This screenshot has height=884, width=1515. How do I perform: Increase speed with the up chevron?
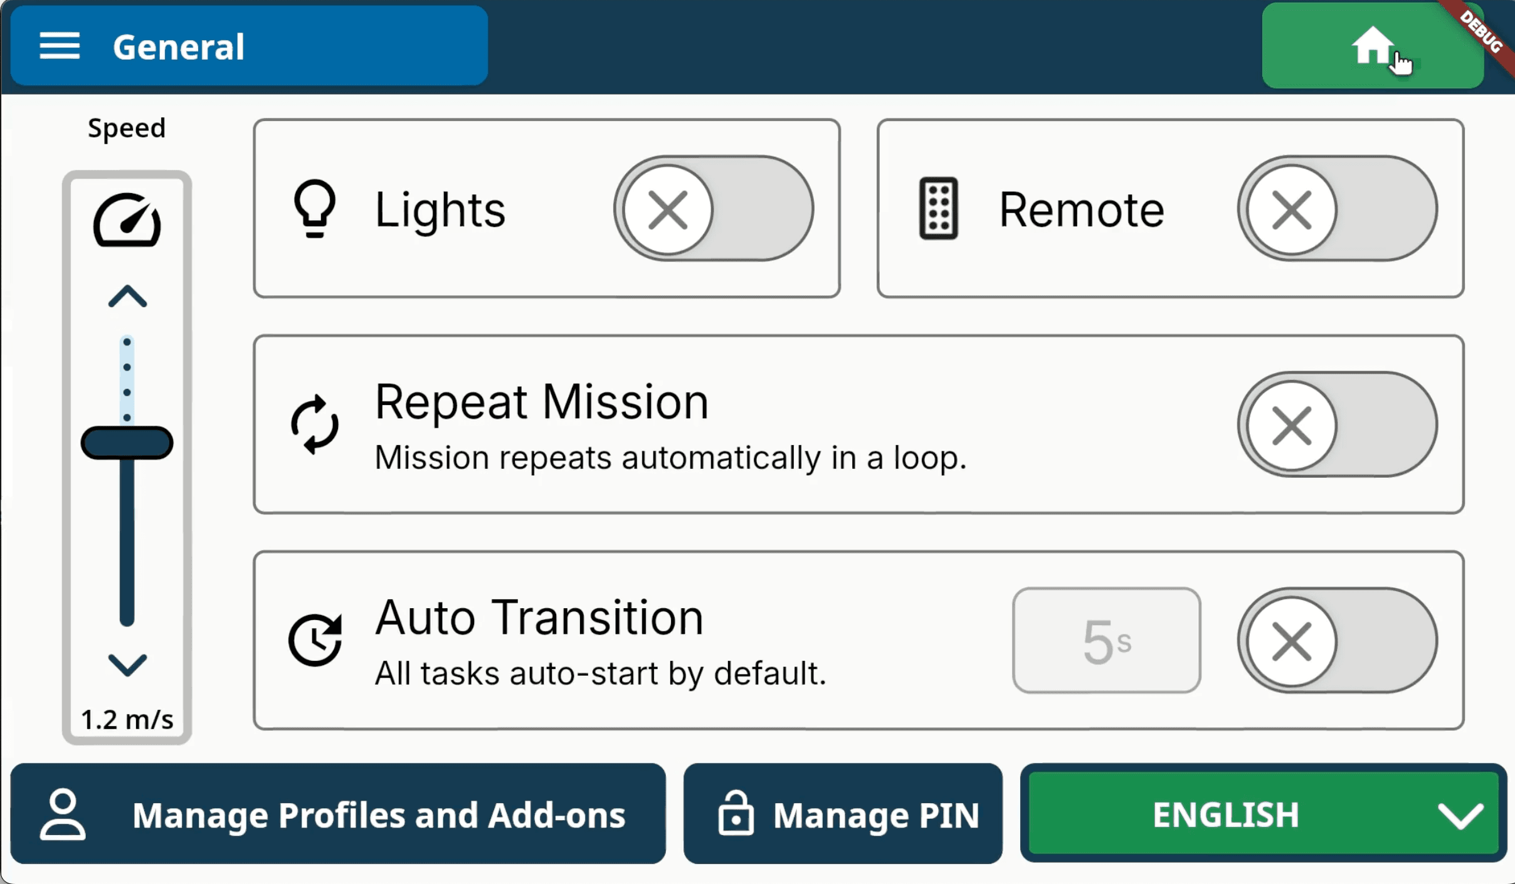[127, 297]
